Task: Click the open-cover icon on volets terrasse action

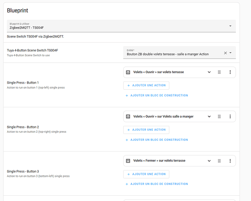Action: 128,72
